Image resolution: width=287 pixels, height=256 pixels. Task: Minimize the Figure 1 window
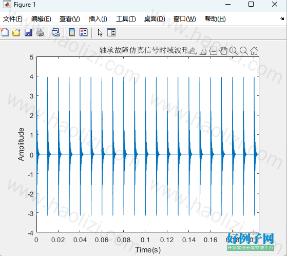point(228,5)
